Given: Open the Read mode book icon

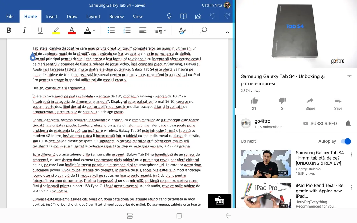Looking at the screenshot, I should [183, 16].
